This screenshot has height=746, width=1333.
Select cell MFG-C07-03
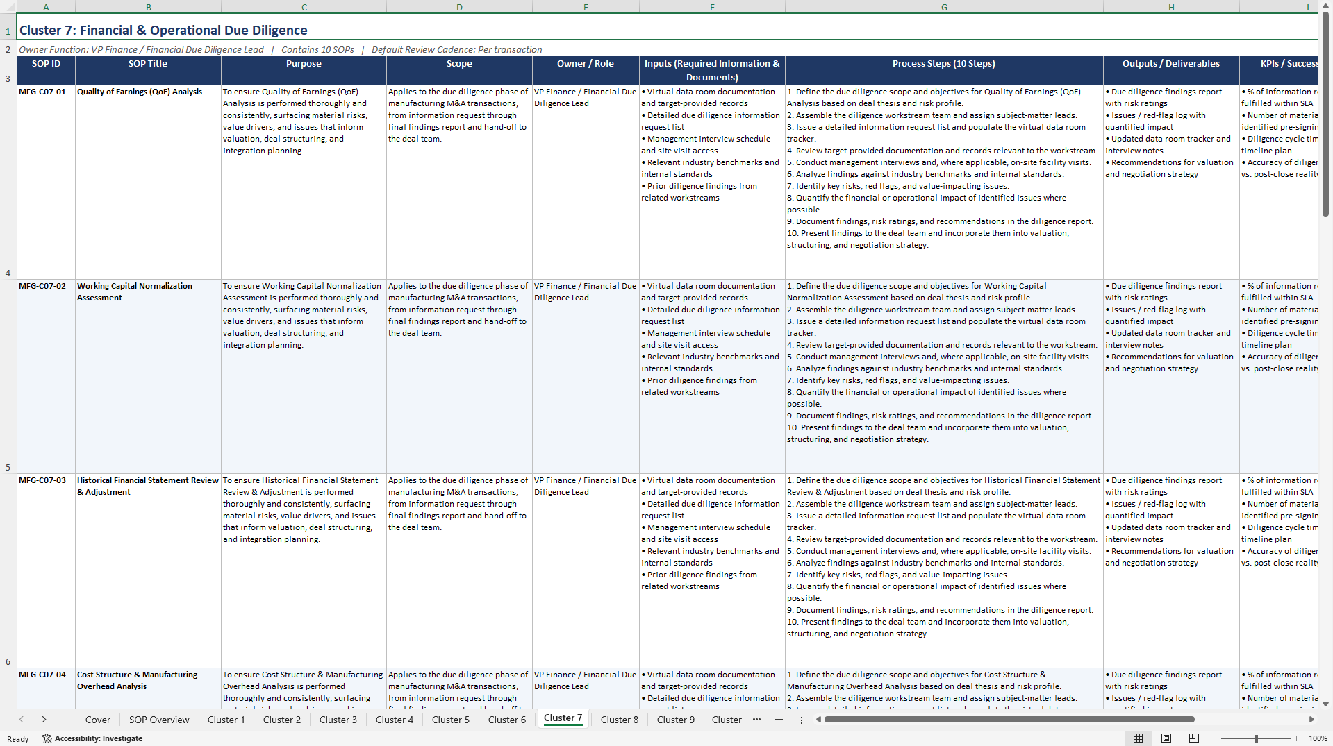[46, 570]
